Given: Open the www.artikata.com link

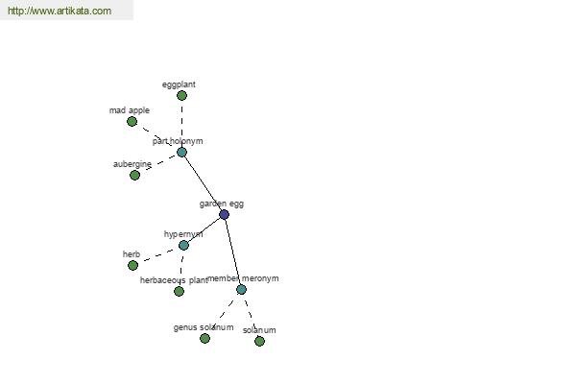Looking at the screenshot, I should tap(59, 12).
